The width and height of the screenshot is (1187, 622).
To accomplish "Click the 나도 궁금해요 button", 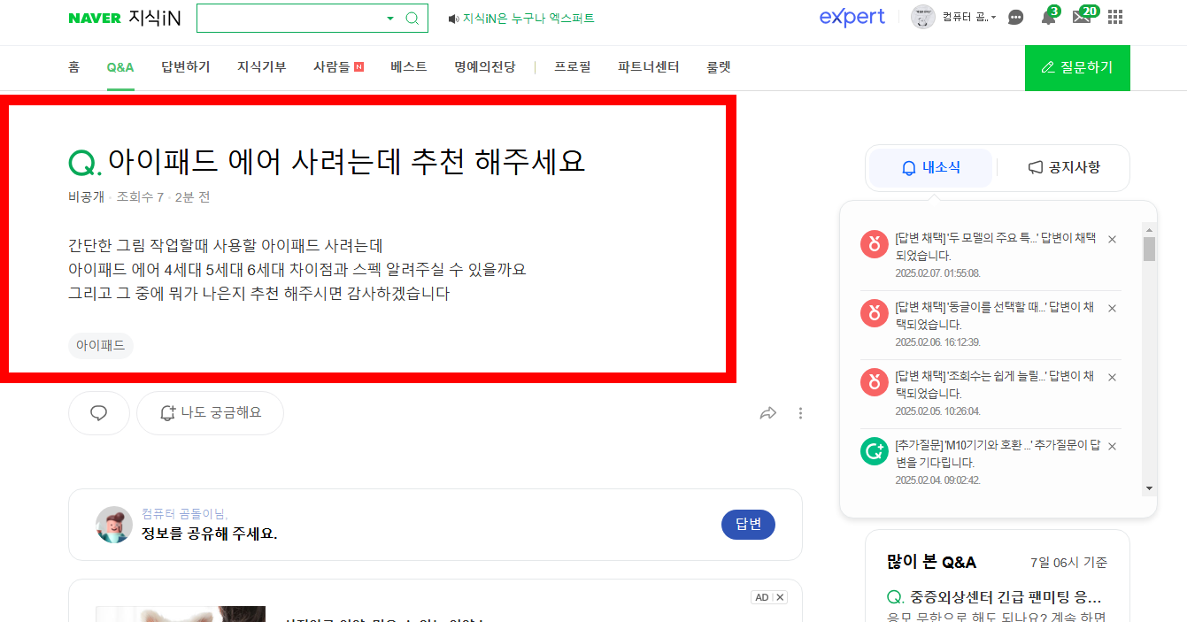I will pyautogui.click(x=211, y=413).
